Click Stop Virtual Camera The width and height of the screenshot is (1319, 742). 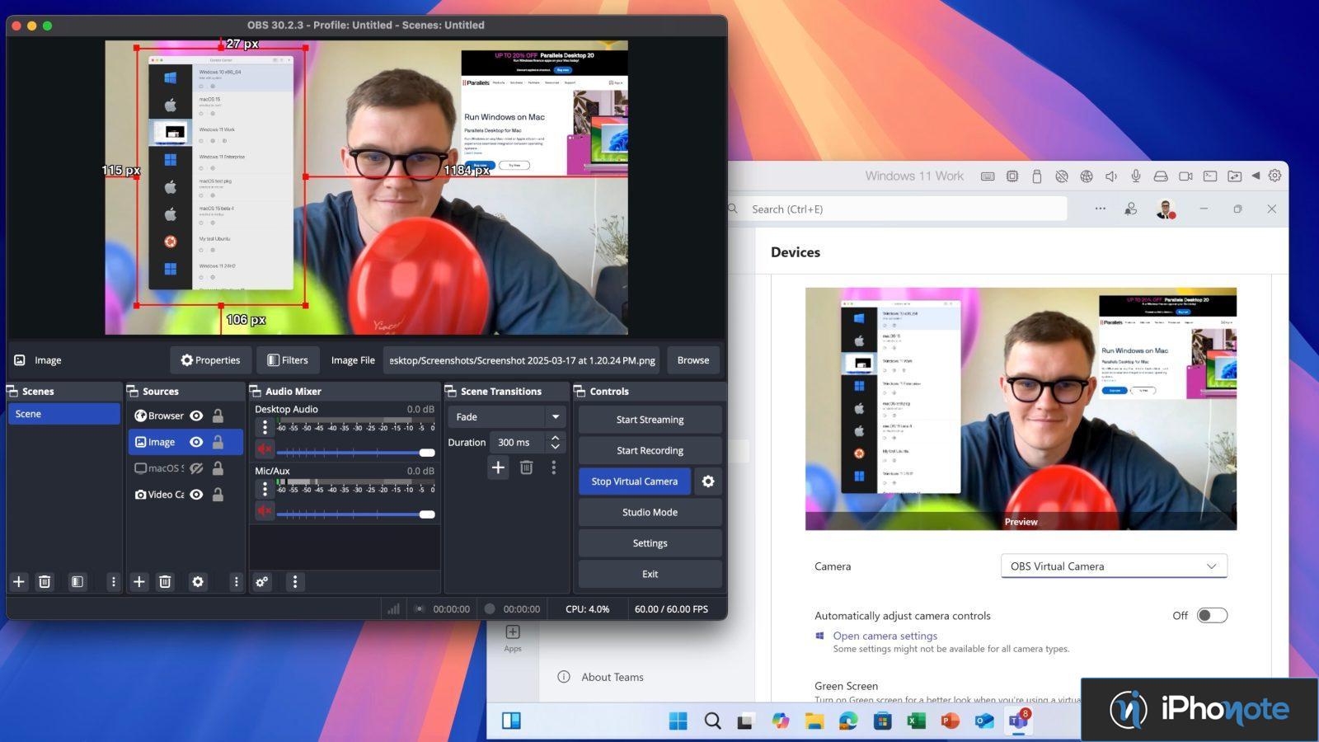point(634,481)
